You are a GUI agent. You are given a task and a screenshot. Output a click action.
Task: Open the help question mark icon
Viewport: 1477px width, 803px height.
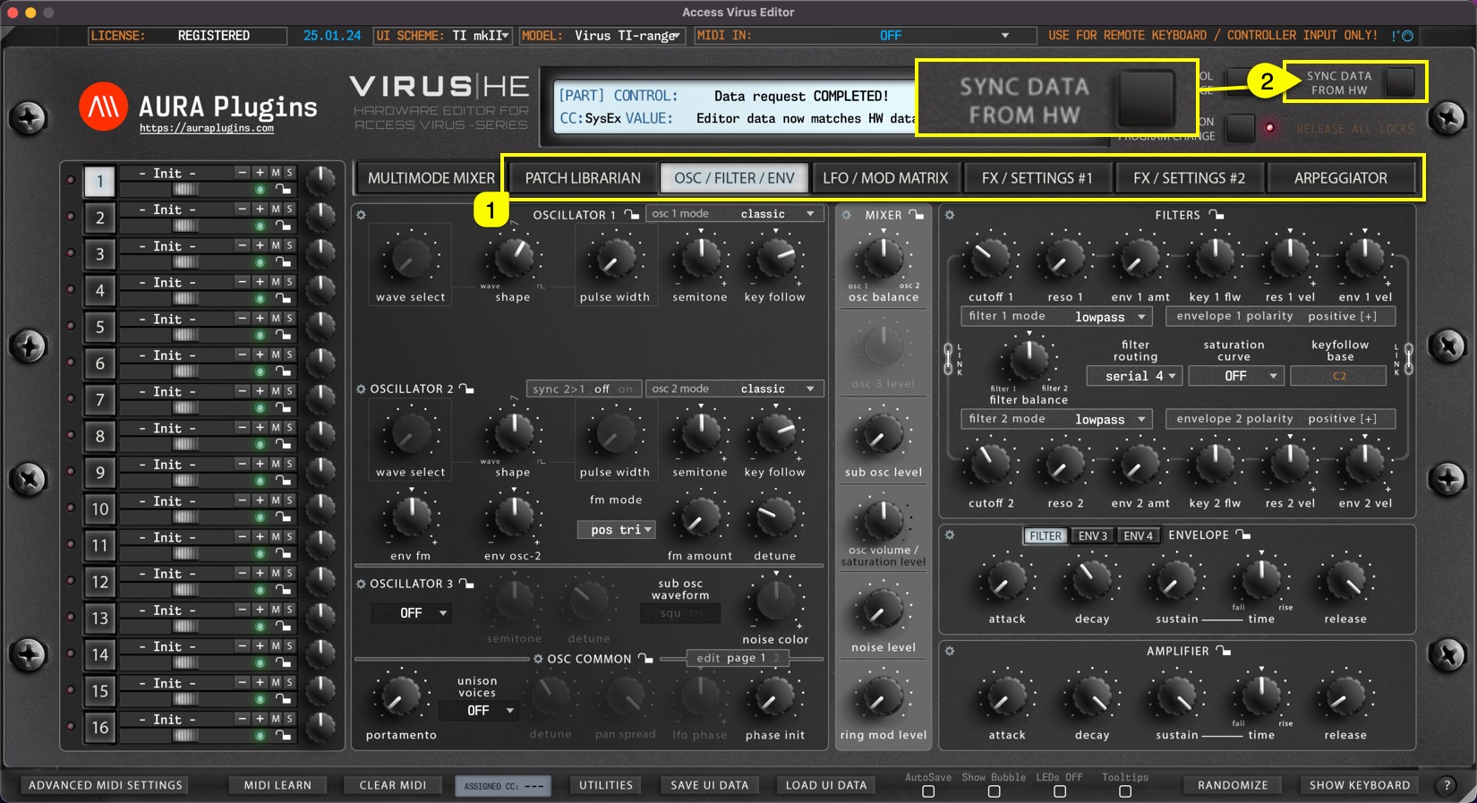[x=1447, y=785]
